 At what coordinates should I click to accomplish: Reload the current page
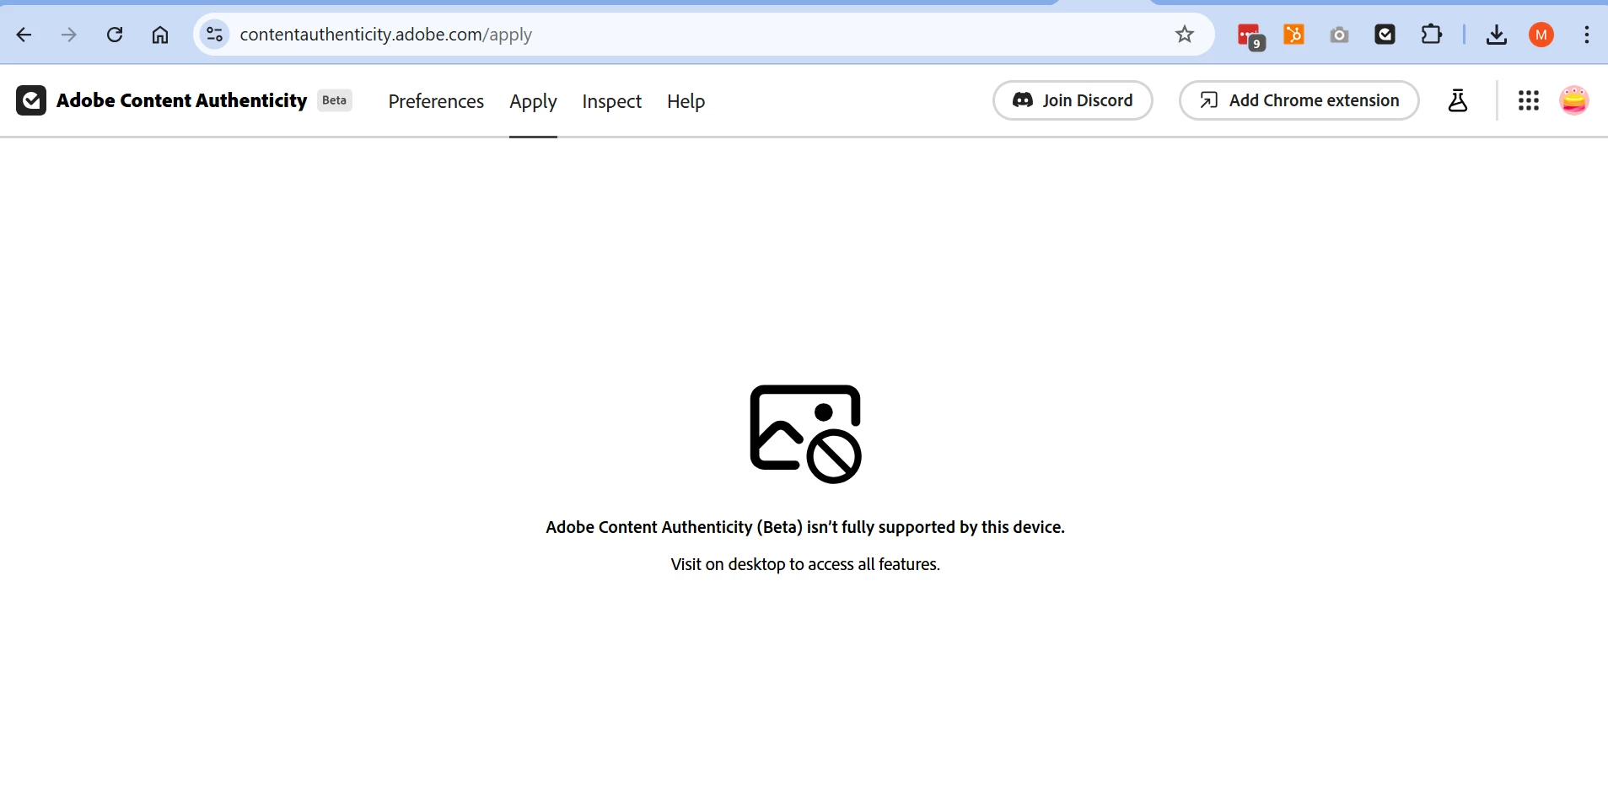click(x=115, y=35)
